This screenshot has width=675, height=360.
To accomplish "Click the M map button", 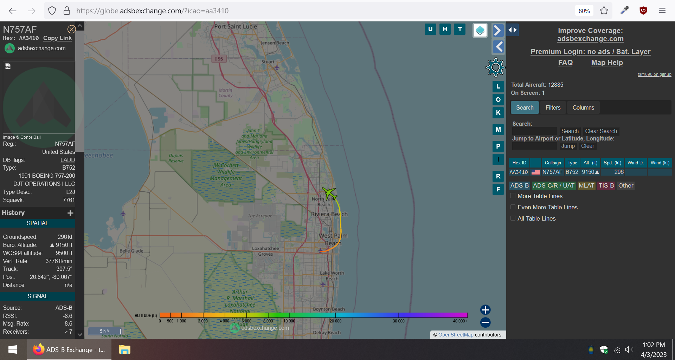I will tap(498, 130).
